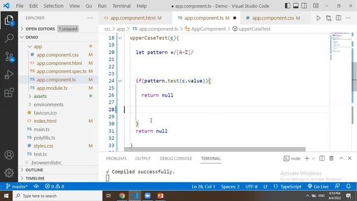Screen dimensions: 357x201
Task: Open the Selection menu
Action: click(x=54, y=6)
